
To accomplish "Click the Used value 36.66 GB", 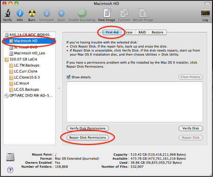I will 156,163.
